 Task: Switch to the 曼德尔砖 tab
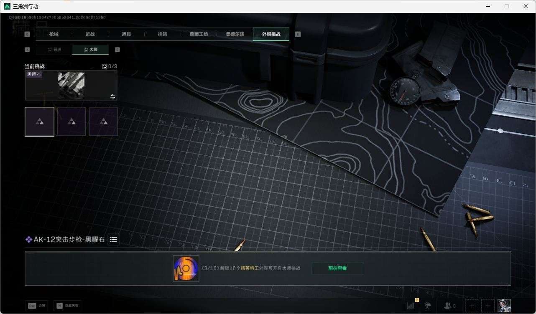[x=235, y=34]
